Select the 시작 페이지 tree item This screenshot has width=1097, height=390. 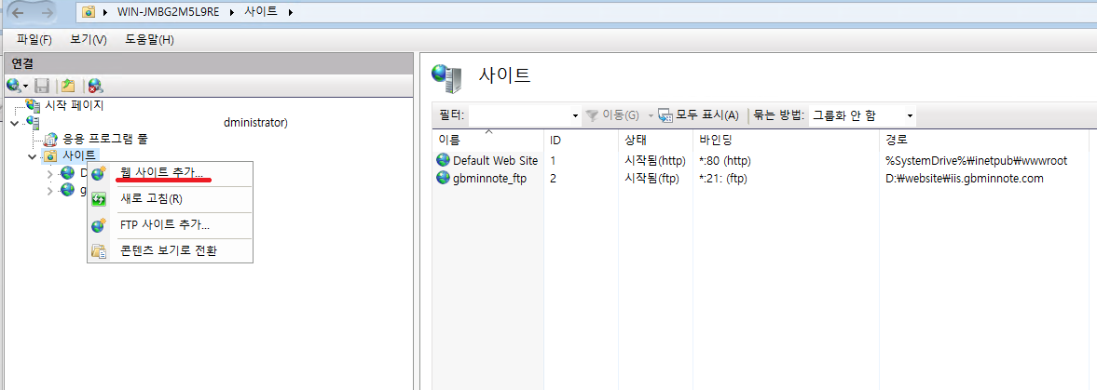point(74,105)
